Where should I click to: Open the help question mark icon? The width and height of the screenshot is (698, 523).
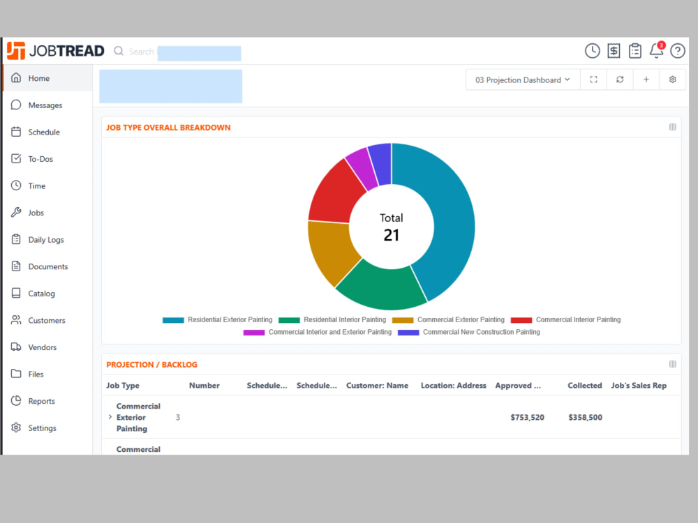[678, 51]
